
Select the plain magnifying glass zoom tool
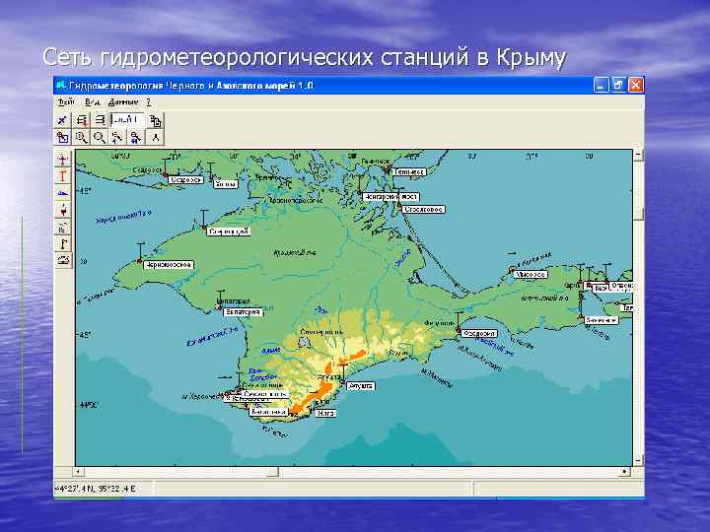[x=100, y=137]
